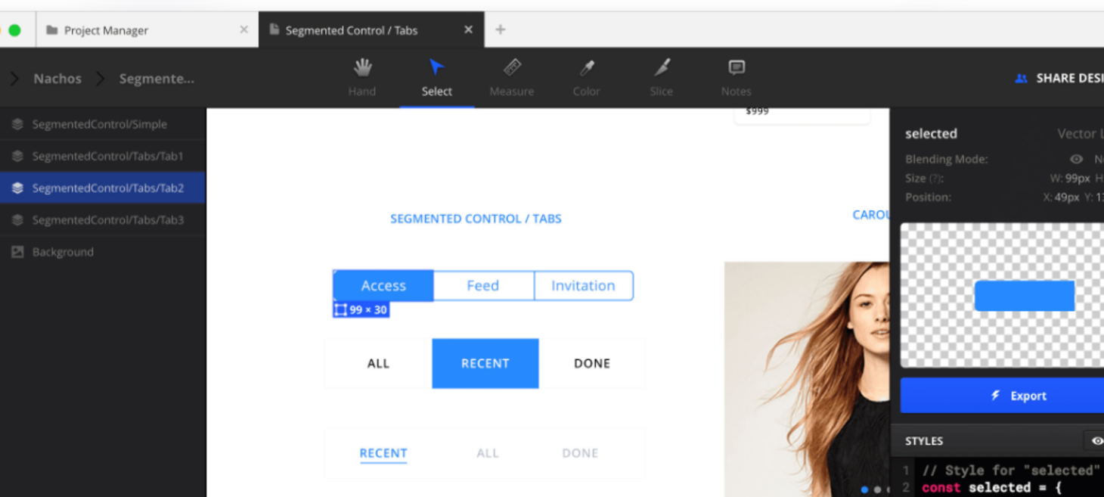The width and height of the screenshot is (1104, 497).
Task: Click the greyed ALL tab
Action: [x=488, y=453]
